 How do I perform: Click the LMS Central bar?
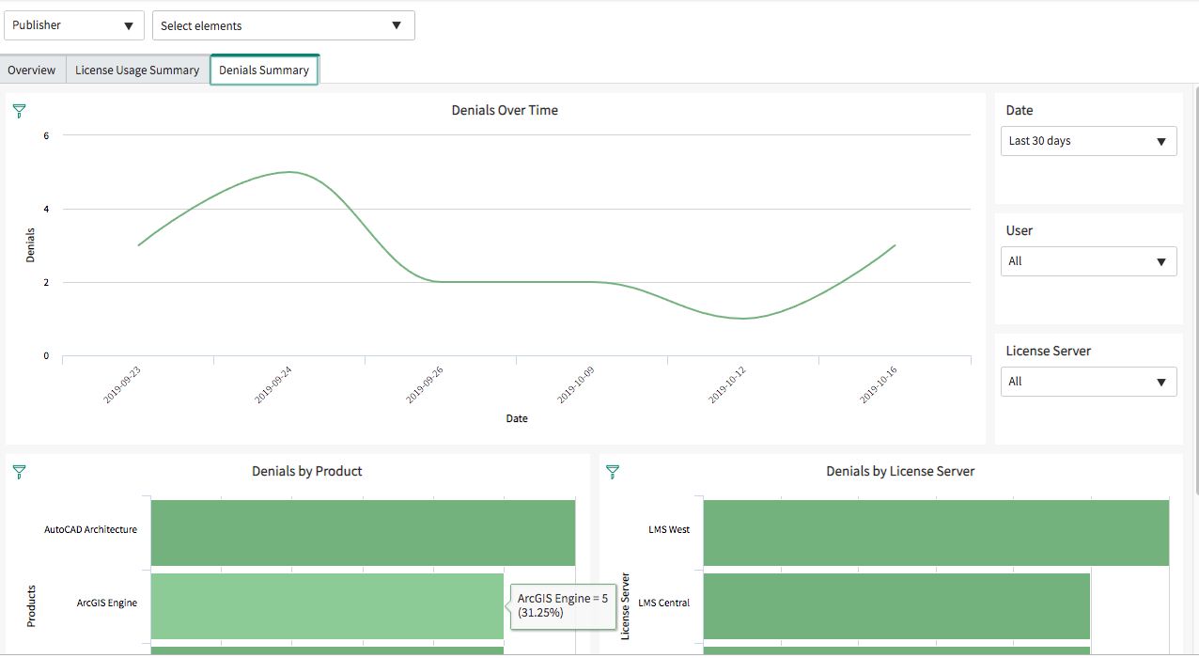tap(896, 606)
